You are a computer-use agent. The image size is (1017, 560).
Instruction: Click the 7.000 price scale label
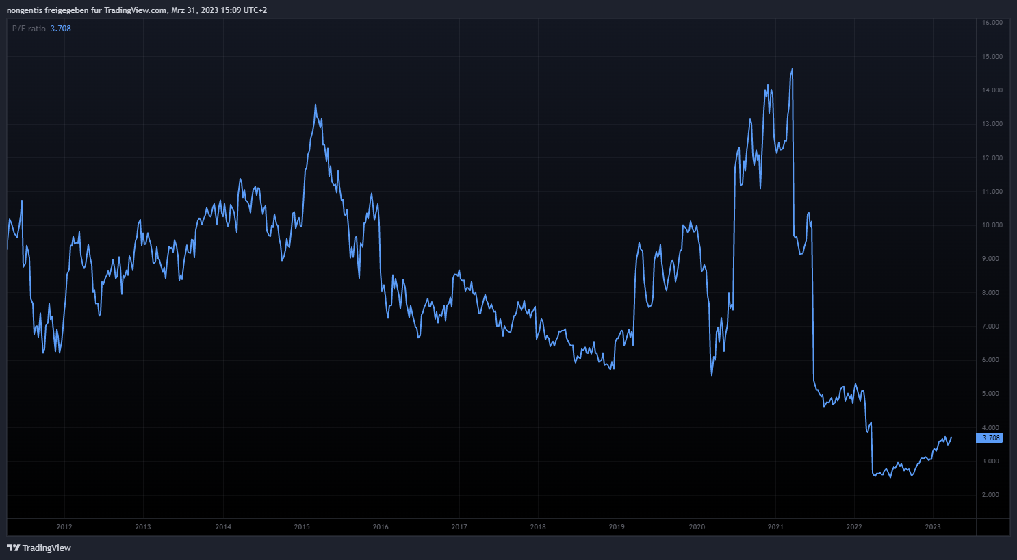tap(990, 327)
